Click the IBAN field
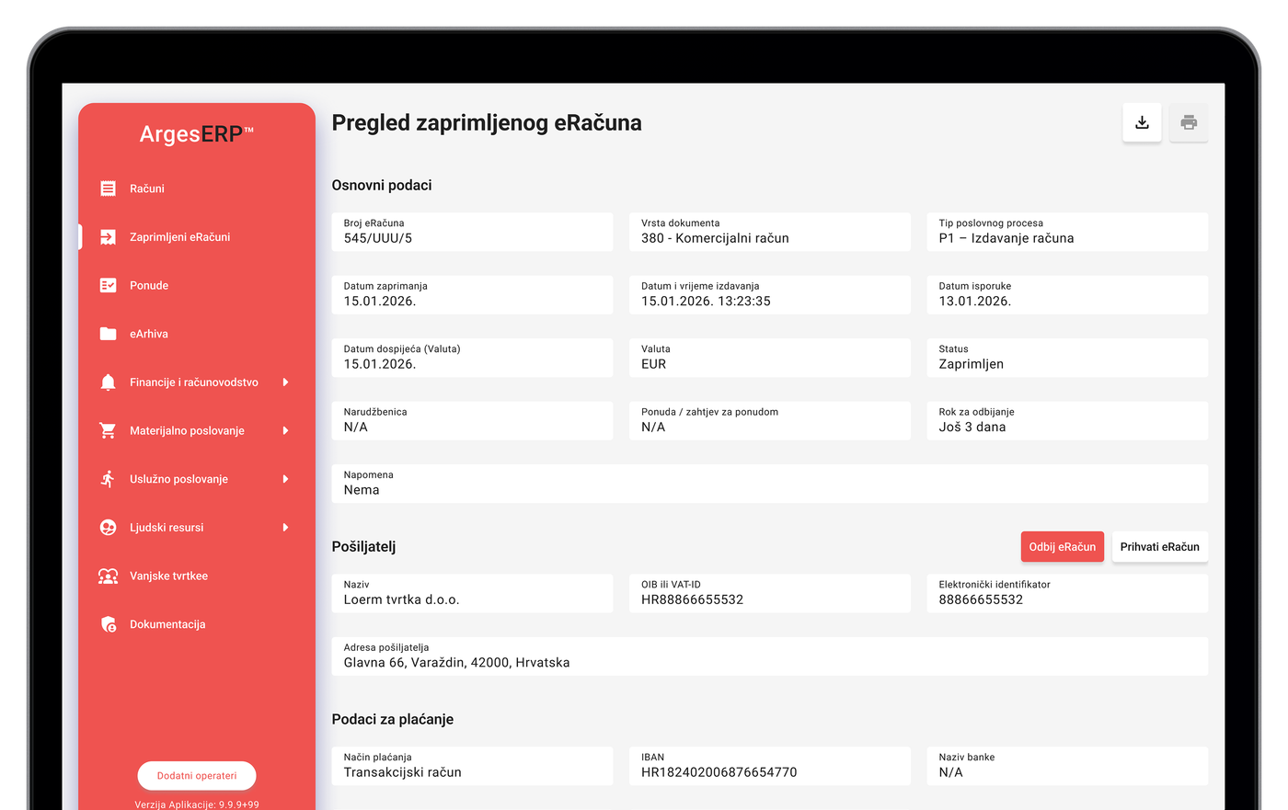 769,766
